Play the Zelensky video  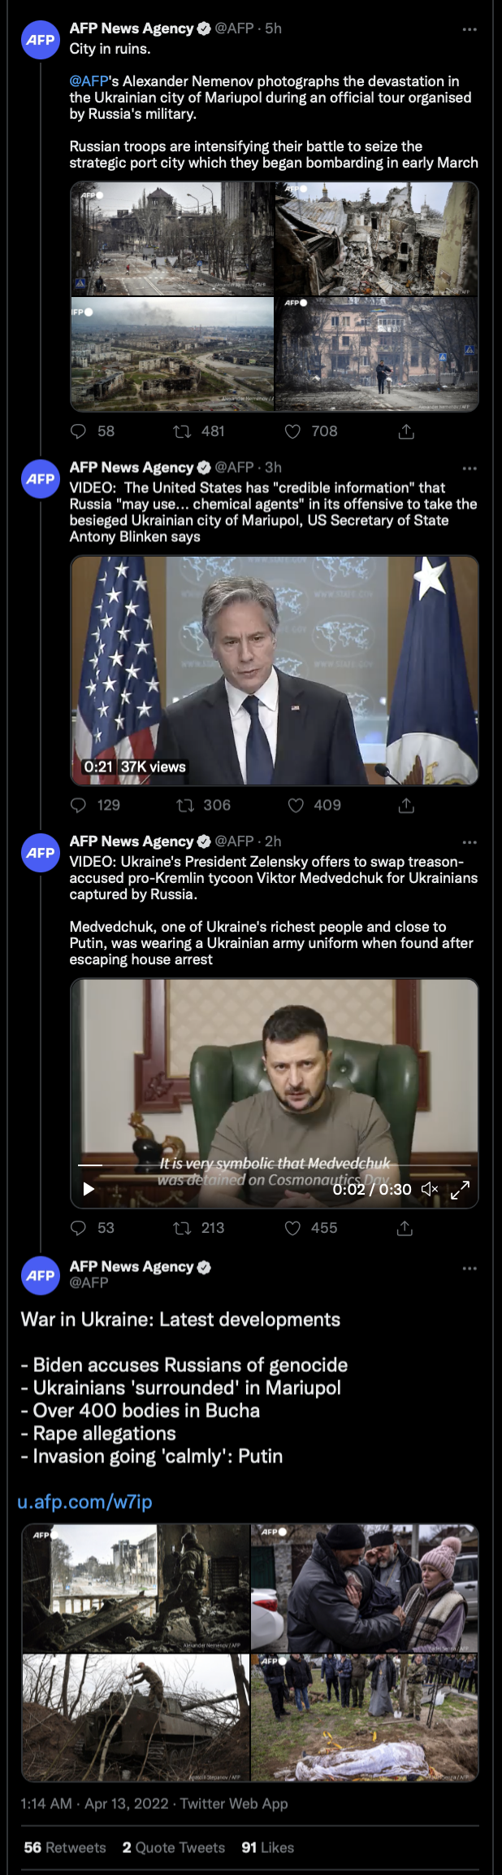coord(89,1189)
